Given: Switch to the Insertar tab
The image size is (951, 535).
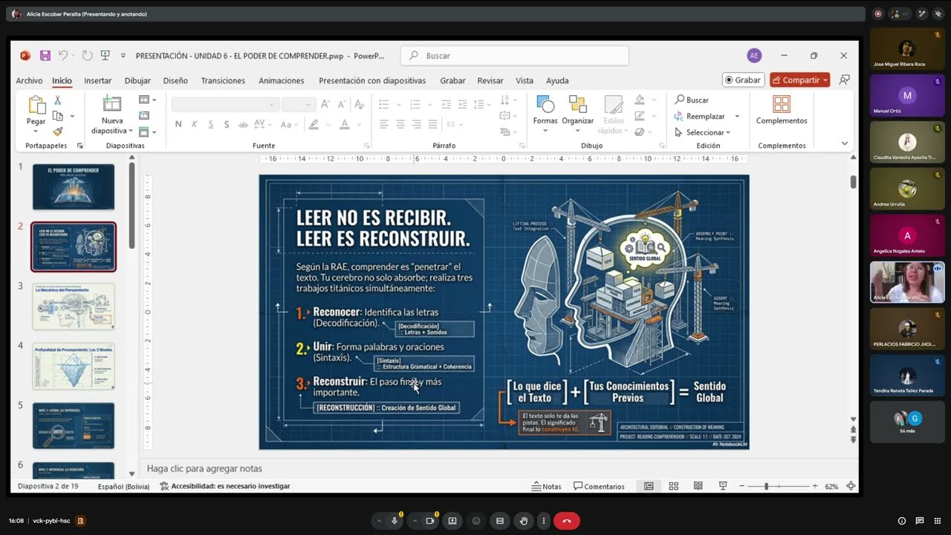Looking at the screenshot, I should (x=98, y=80).
